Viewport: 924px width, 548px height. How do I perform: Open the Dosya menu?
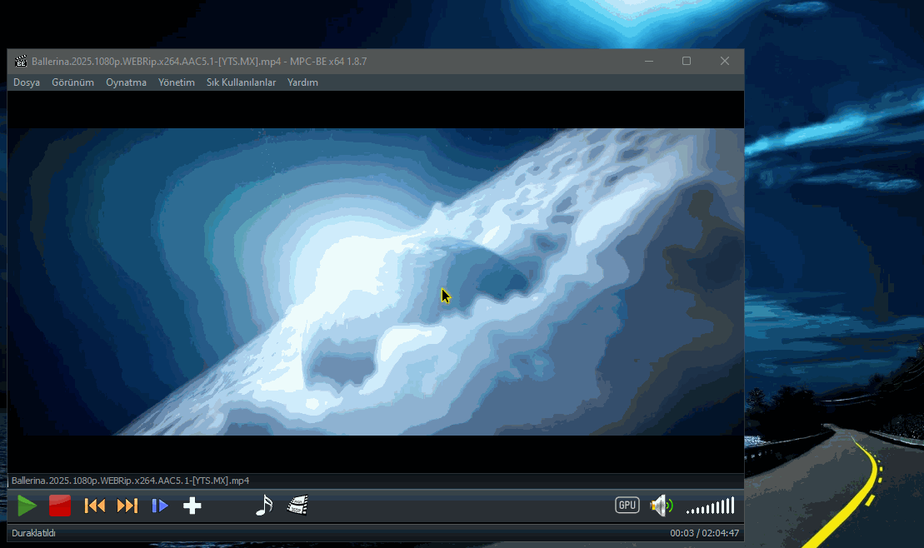click(27, 82)
